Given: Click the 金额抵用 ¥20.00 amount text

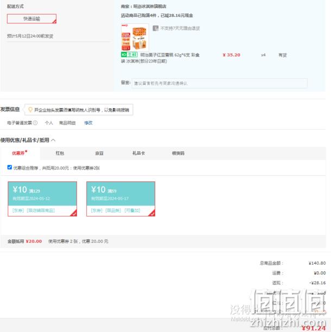Looking at the screenshot, I should 34,241.
